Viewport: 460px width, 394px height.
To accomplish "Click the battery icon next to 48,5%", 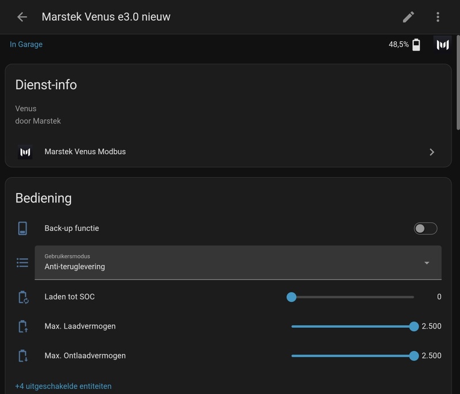I will (x=416, y=45).
